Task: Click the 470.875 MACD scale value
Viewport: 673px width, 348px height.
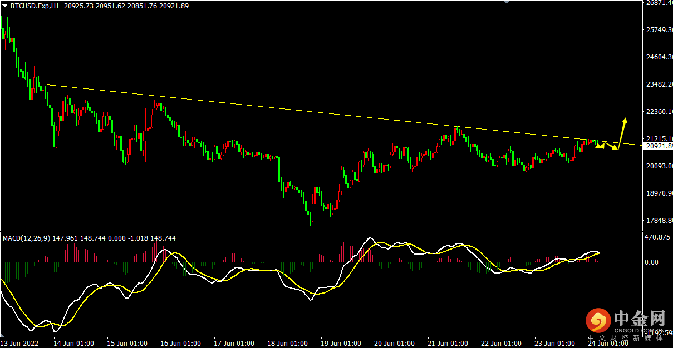Action: (656, 237)
